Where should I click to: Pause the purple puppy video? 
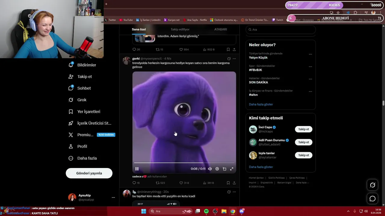click(137, 169)
